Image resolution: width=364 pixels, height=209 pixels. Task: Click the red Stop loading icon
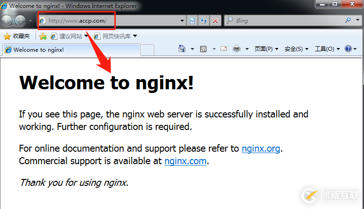coord(215,21)
